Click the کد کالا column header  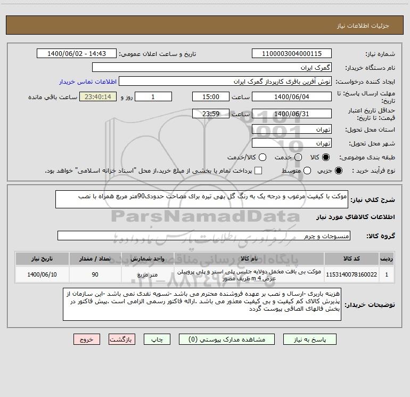click(x=351, y=258)
